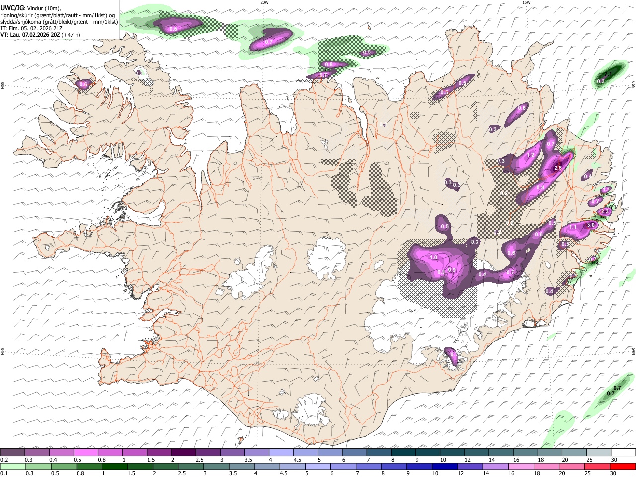Pick the bottom-row legend swatch starting at 4
The height and width of the screenshot is (477, 636).
tap(267, 467)
